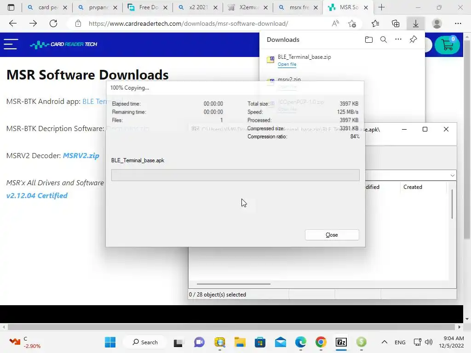Image resolution: width=471 pixels, height=353 pixels.
Task: Open Edge Settings and more menu
Action: [x=458, y=23]
